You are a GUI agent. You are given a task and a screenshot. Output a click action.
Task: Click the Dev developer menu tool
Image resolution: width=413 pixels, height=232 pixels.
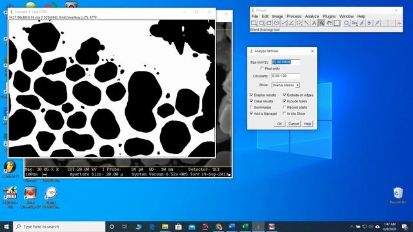(354, 23)
